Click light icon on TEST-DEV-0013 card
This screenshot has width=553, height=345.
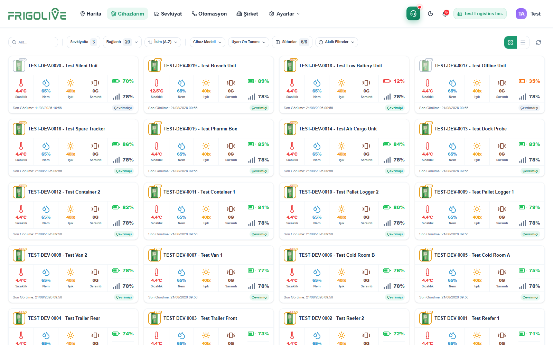[x=477, y=146]
